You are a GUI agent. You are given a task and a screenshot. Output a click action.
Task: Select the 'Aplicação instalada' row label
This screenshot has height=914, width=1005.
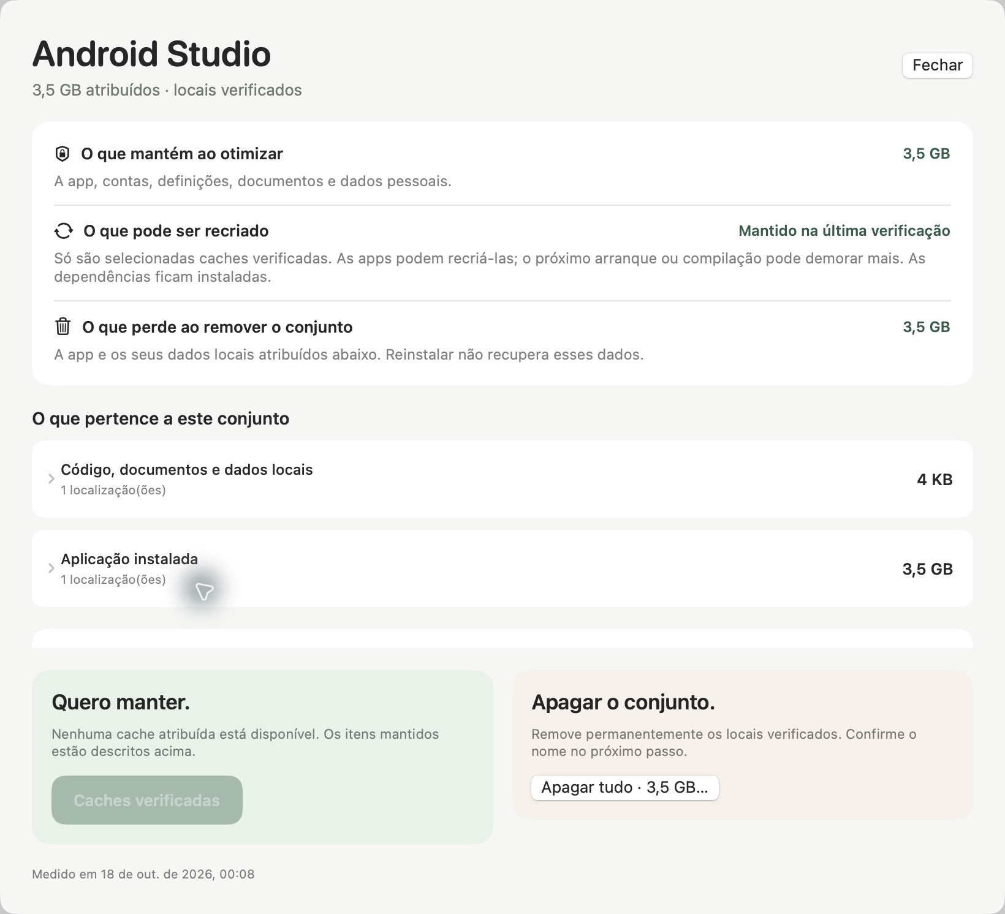[x=129, y=559]
